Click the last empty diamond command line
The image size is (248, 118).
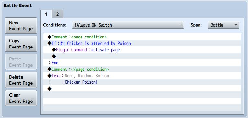pyautogui.click(x=142, y=89)
